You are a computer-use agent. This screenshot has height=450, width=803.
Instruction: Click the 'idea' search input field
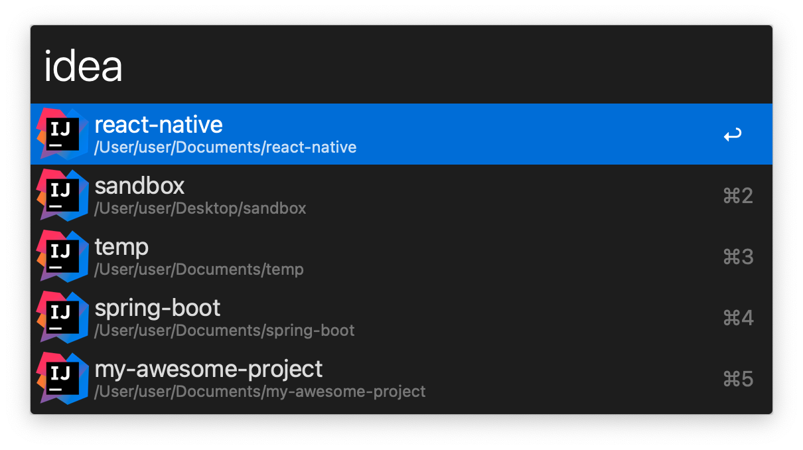tap(401, 66)
